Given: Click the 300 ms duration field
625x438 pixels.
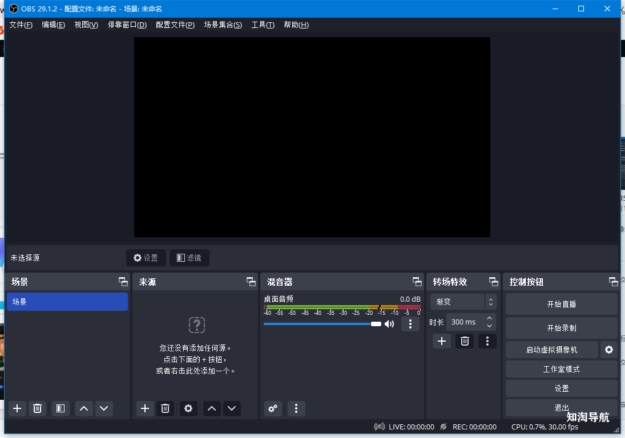Looking at the screenshot, I should 471,322.
